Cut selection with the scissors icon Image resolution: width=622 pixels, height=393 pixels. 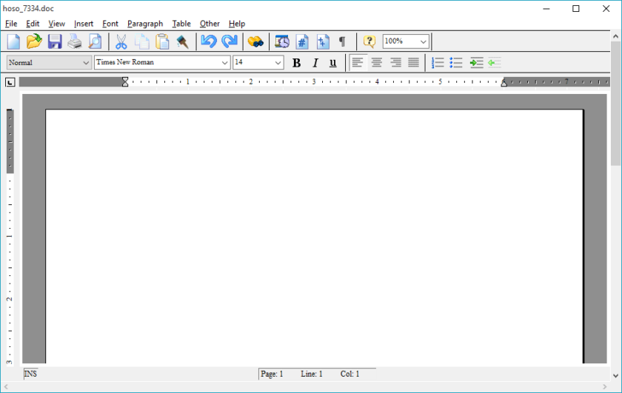[x=121, y=41]
